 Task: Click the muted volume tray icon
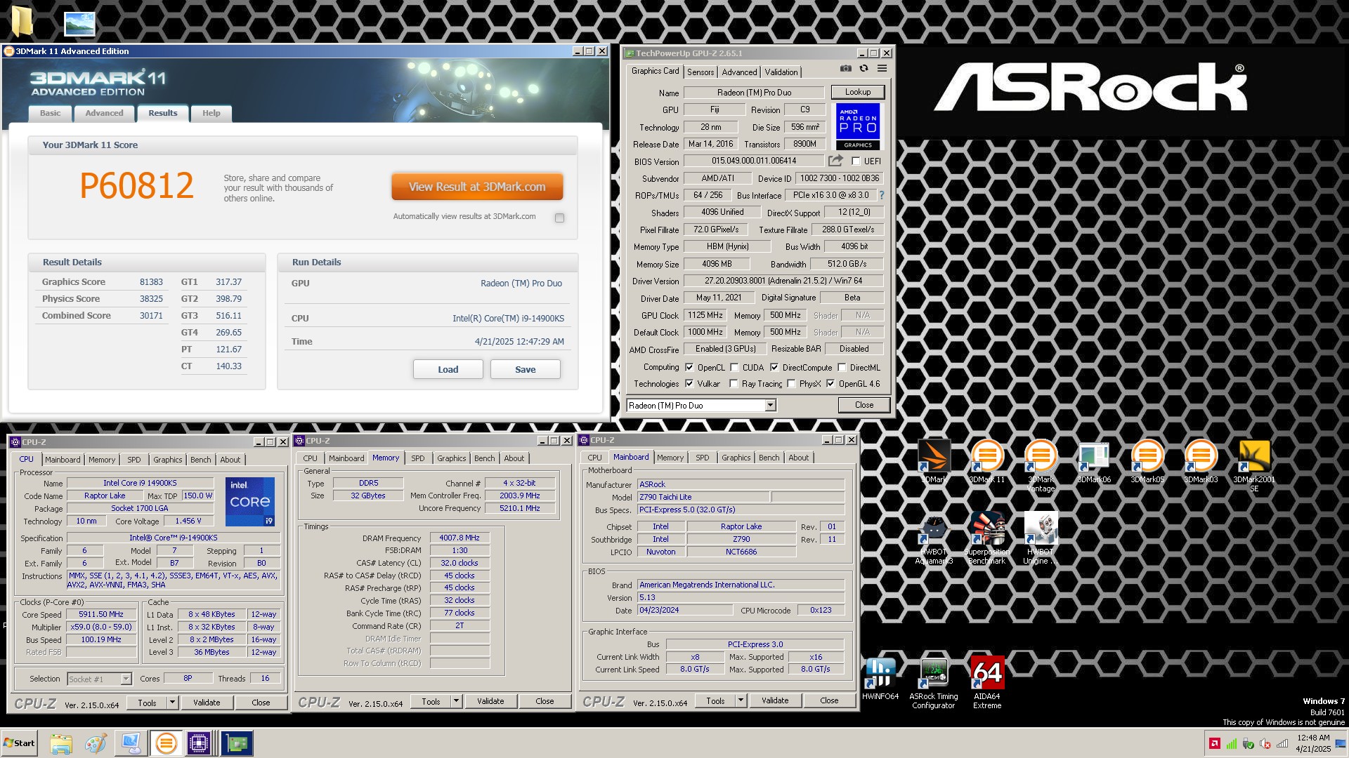coord(1265,743)
